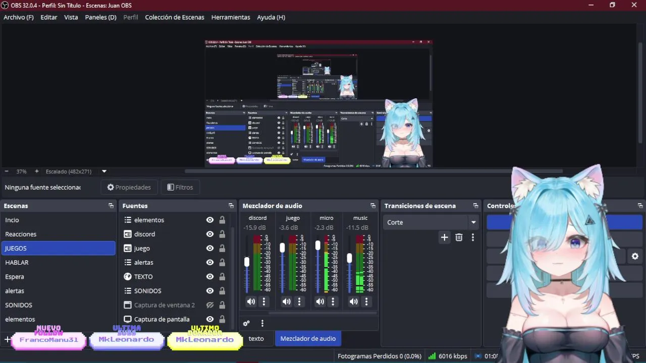
Task: Select the HABLAR scene
Action: [58, 262]
